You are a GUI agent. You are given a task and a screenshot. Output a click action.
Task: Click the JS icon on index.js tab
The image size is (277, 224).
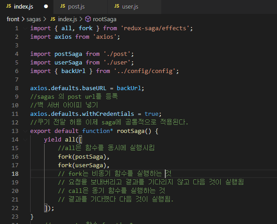click(x=9, y=6)
